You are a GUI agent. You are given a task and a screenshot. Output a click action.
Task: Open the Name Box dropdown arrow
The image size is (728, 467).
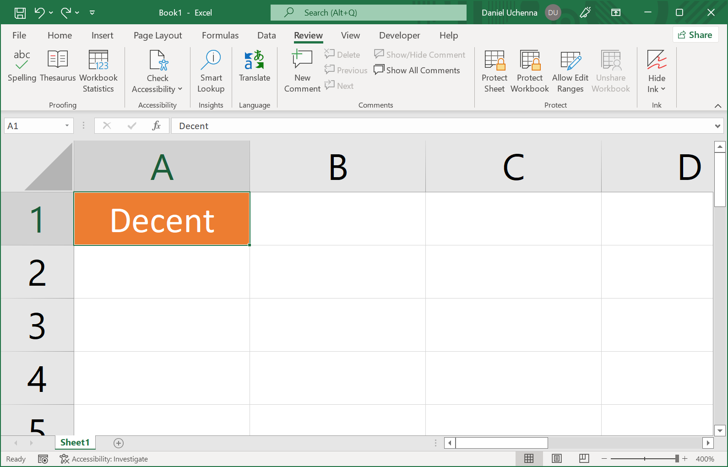point(67,125)
